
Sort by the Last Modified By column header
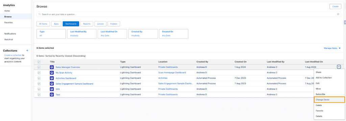pos(276,62)
